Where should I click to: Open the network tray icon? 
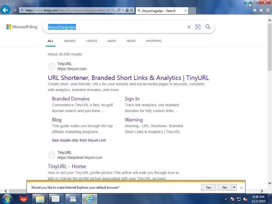point(239,199)
